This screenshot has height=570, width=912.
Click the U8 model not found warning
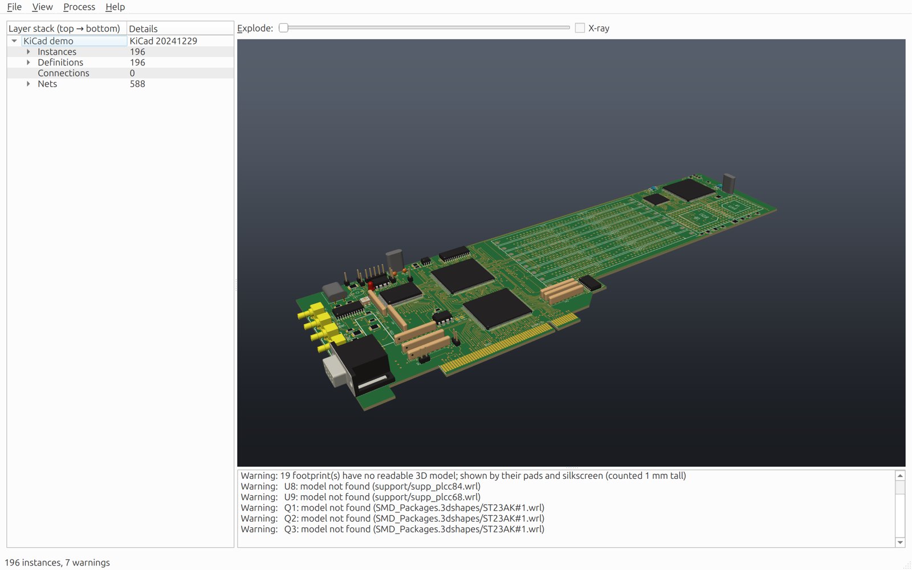coord(361,486)
